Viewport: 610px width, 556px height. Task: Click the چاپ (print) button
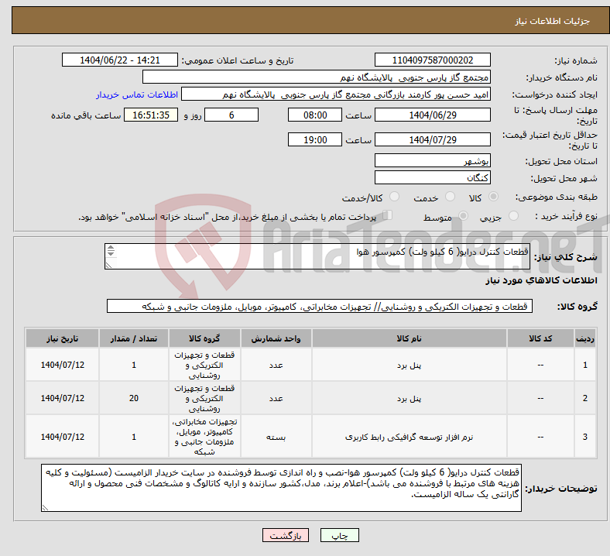pos(339,535)
